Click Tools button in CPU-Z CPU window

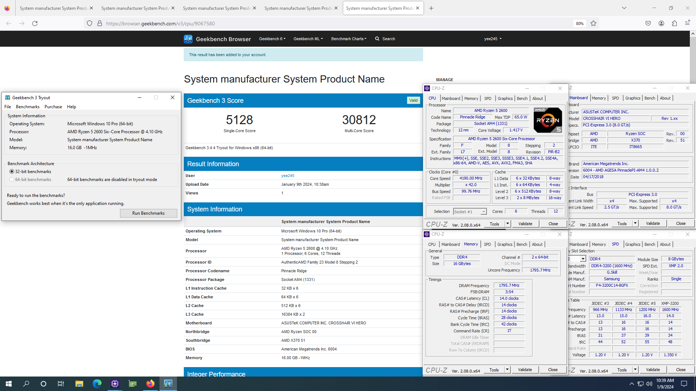[x=494, y=224]
